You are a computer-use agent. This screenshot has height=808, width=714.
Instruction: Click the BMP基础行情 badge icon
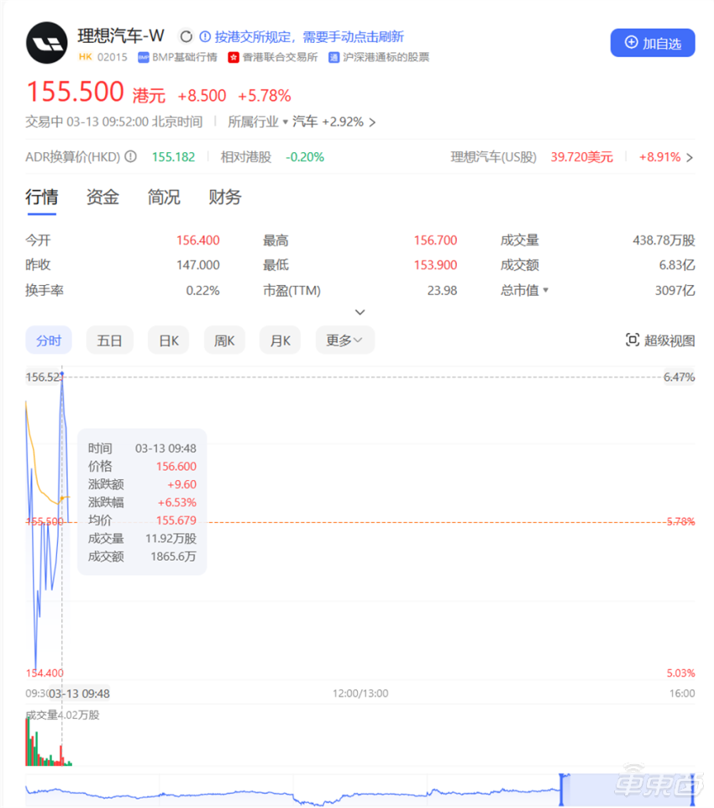(143, 57)
